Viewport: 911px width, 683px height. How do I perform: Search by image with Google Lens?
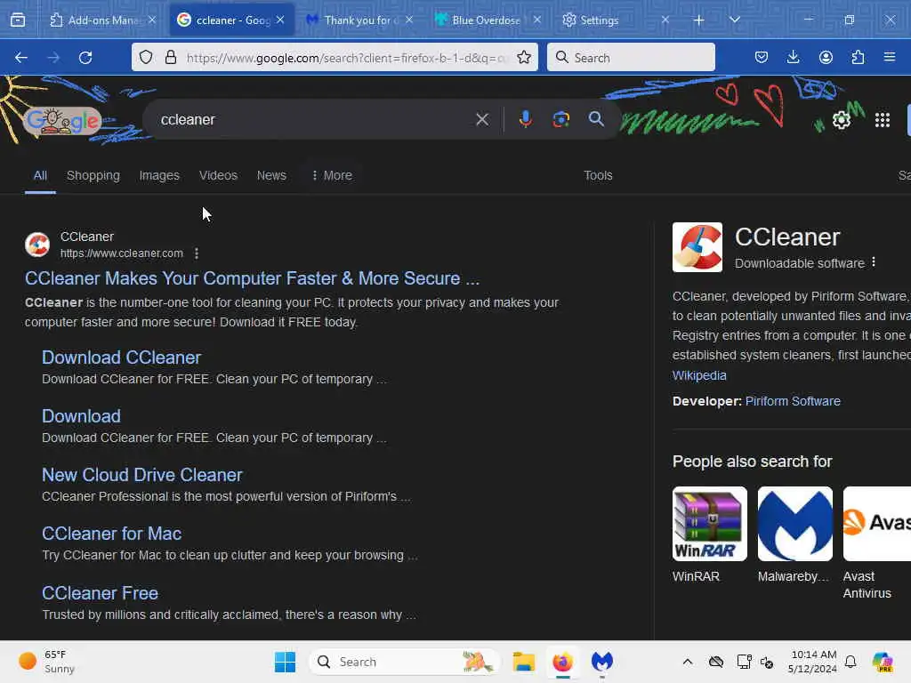561,120
